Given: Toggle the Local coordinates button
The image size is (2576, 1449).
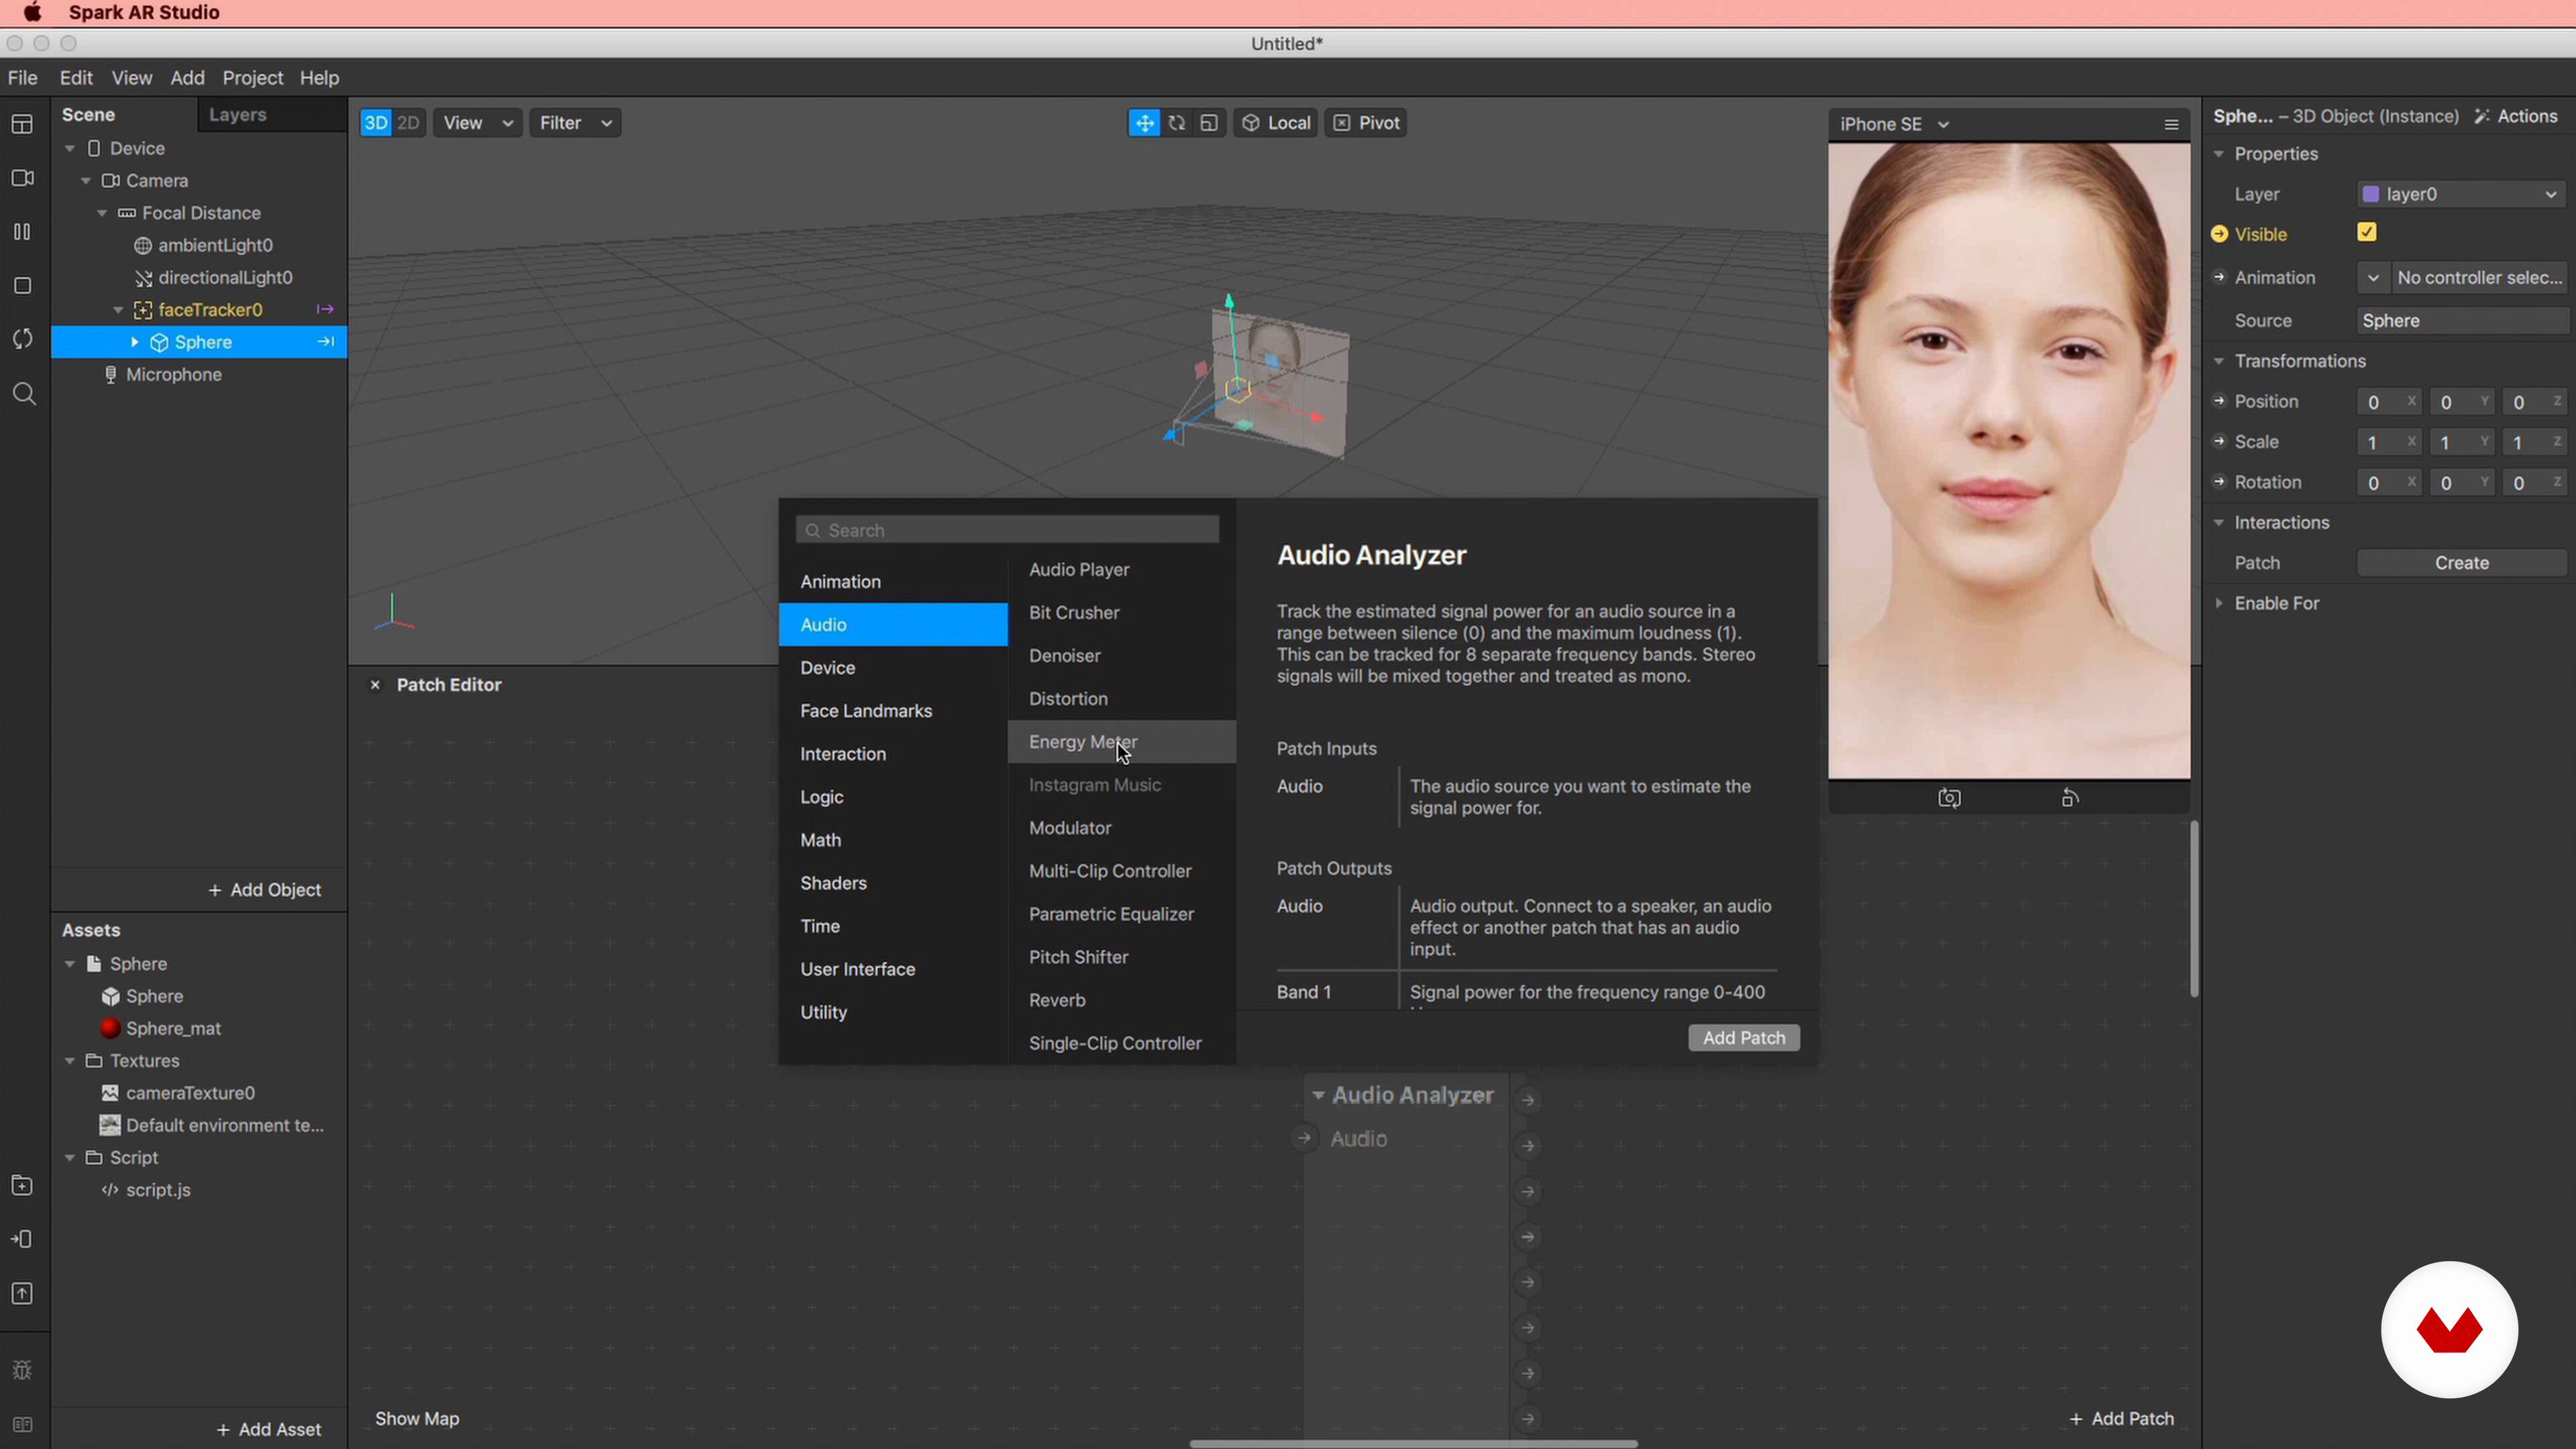Looking at the screenshot, I should (x=1276, y=123).
